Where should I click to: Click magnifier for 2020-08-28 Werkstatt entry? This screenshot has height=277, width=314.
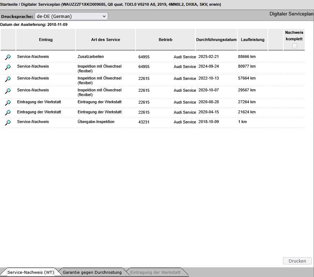(8, 103)
